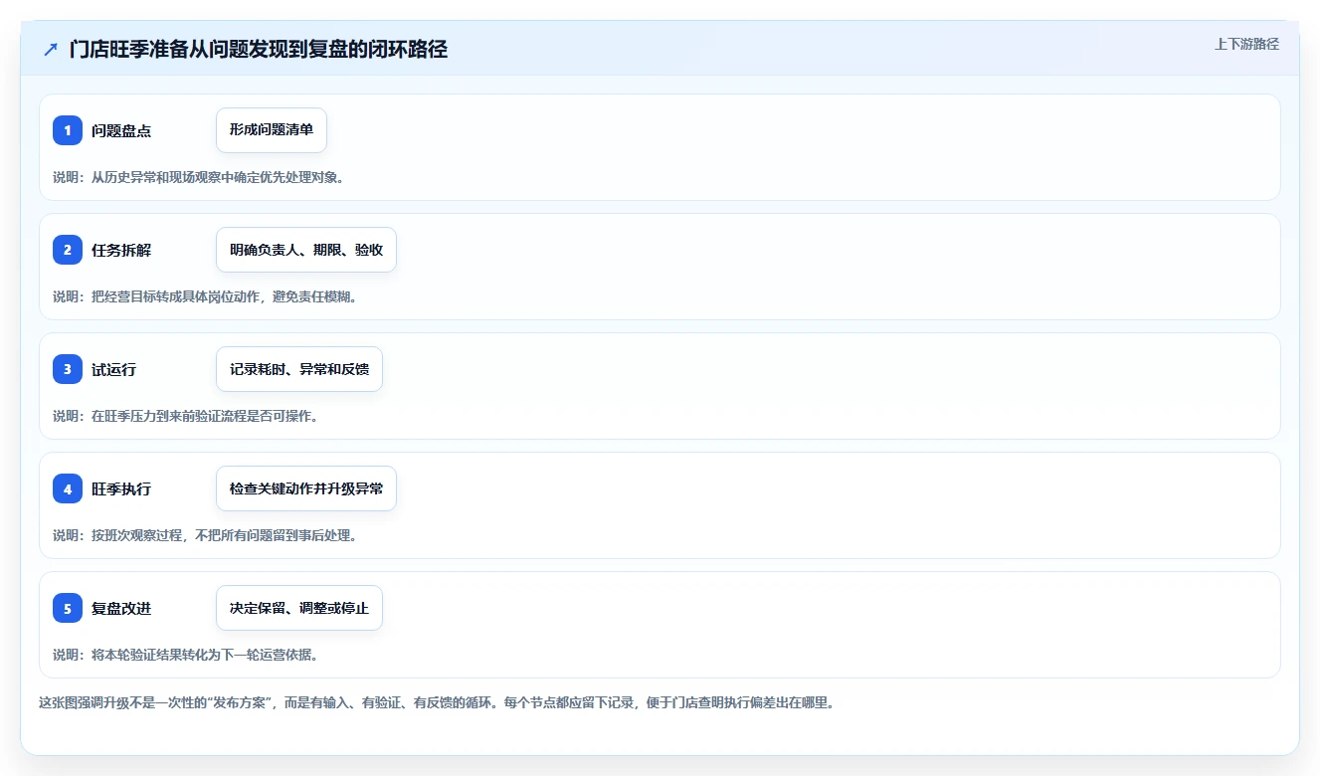
Task: Click the arrow icon beside the title
Action: 51,50
